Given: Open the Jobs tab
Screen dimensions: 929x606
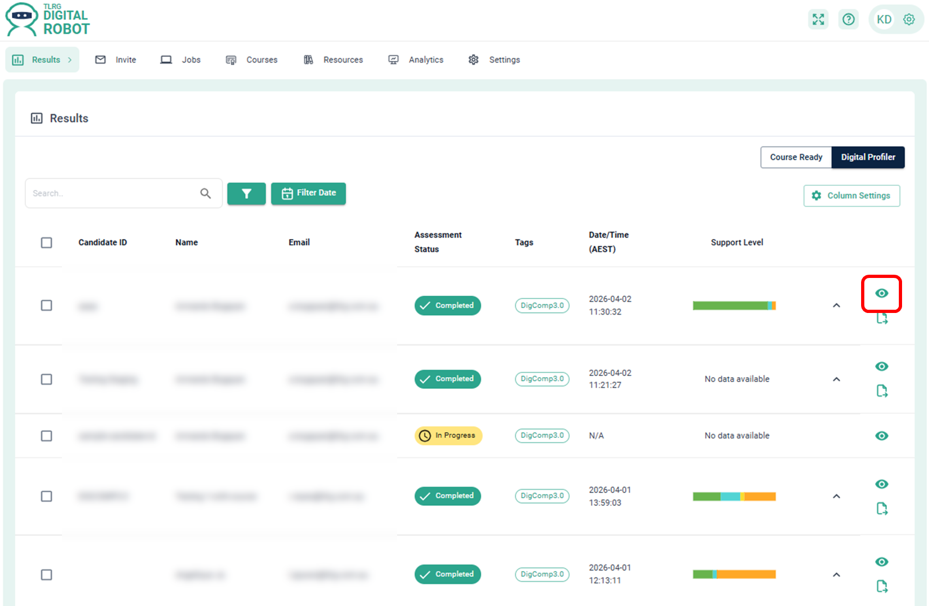Looking at the screenshot, I should tap(181, 60).
